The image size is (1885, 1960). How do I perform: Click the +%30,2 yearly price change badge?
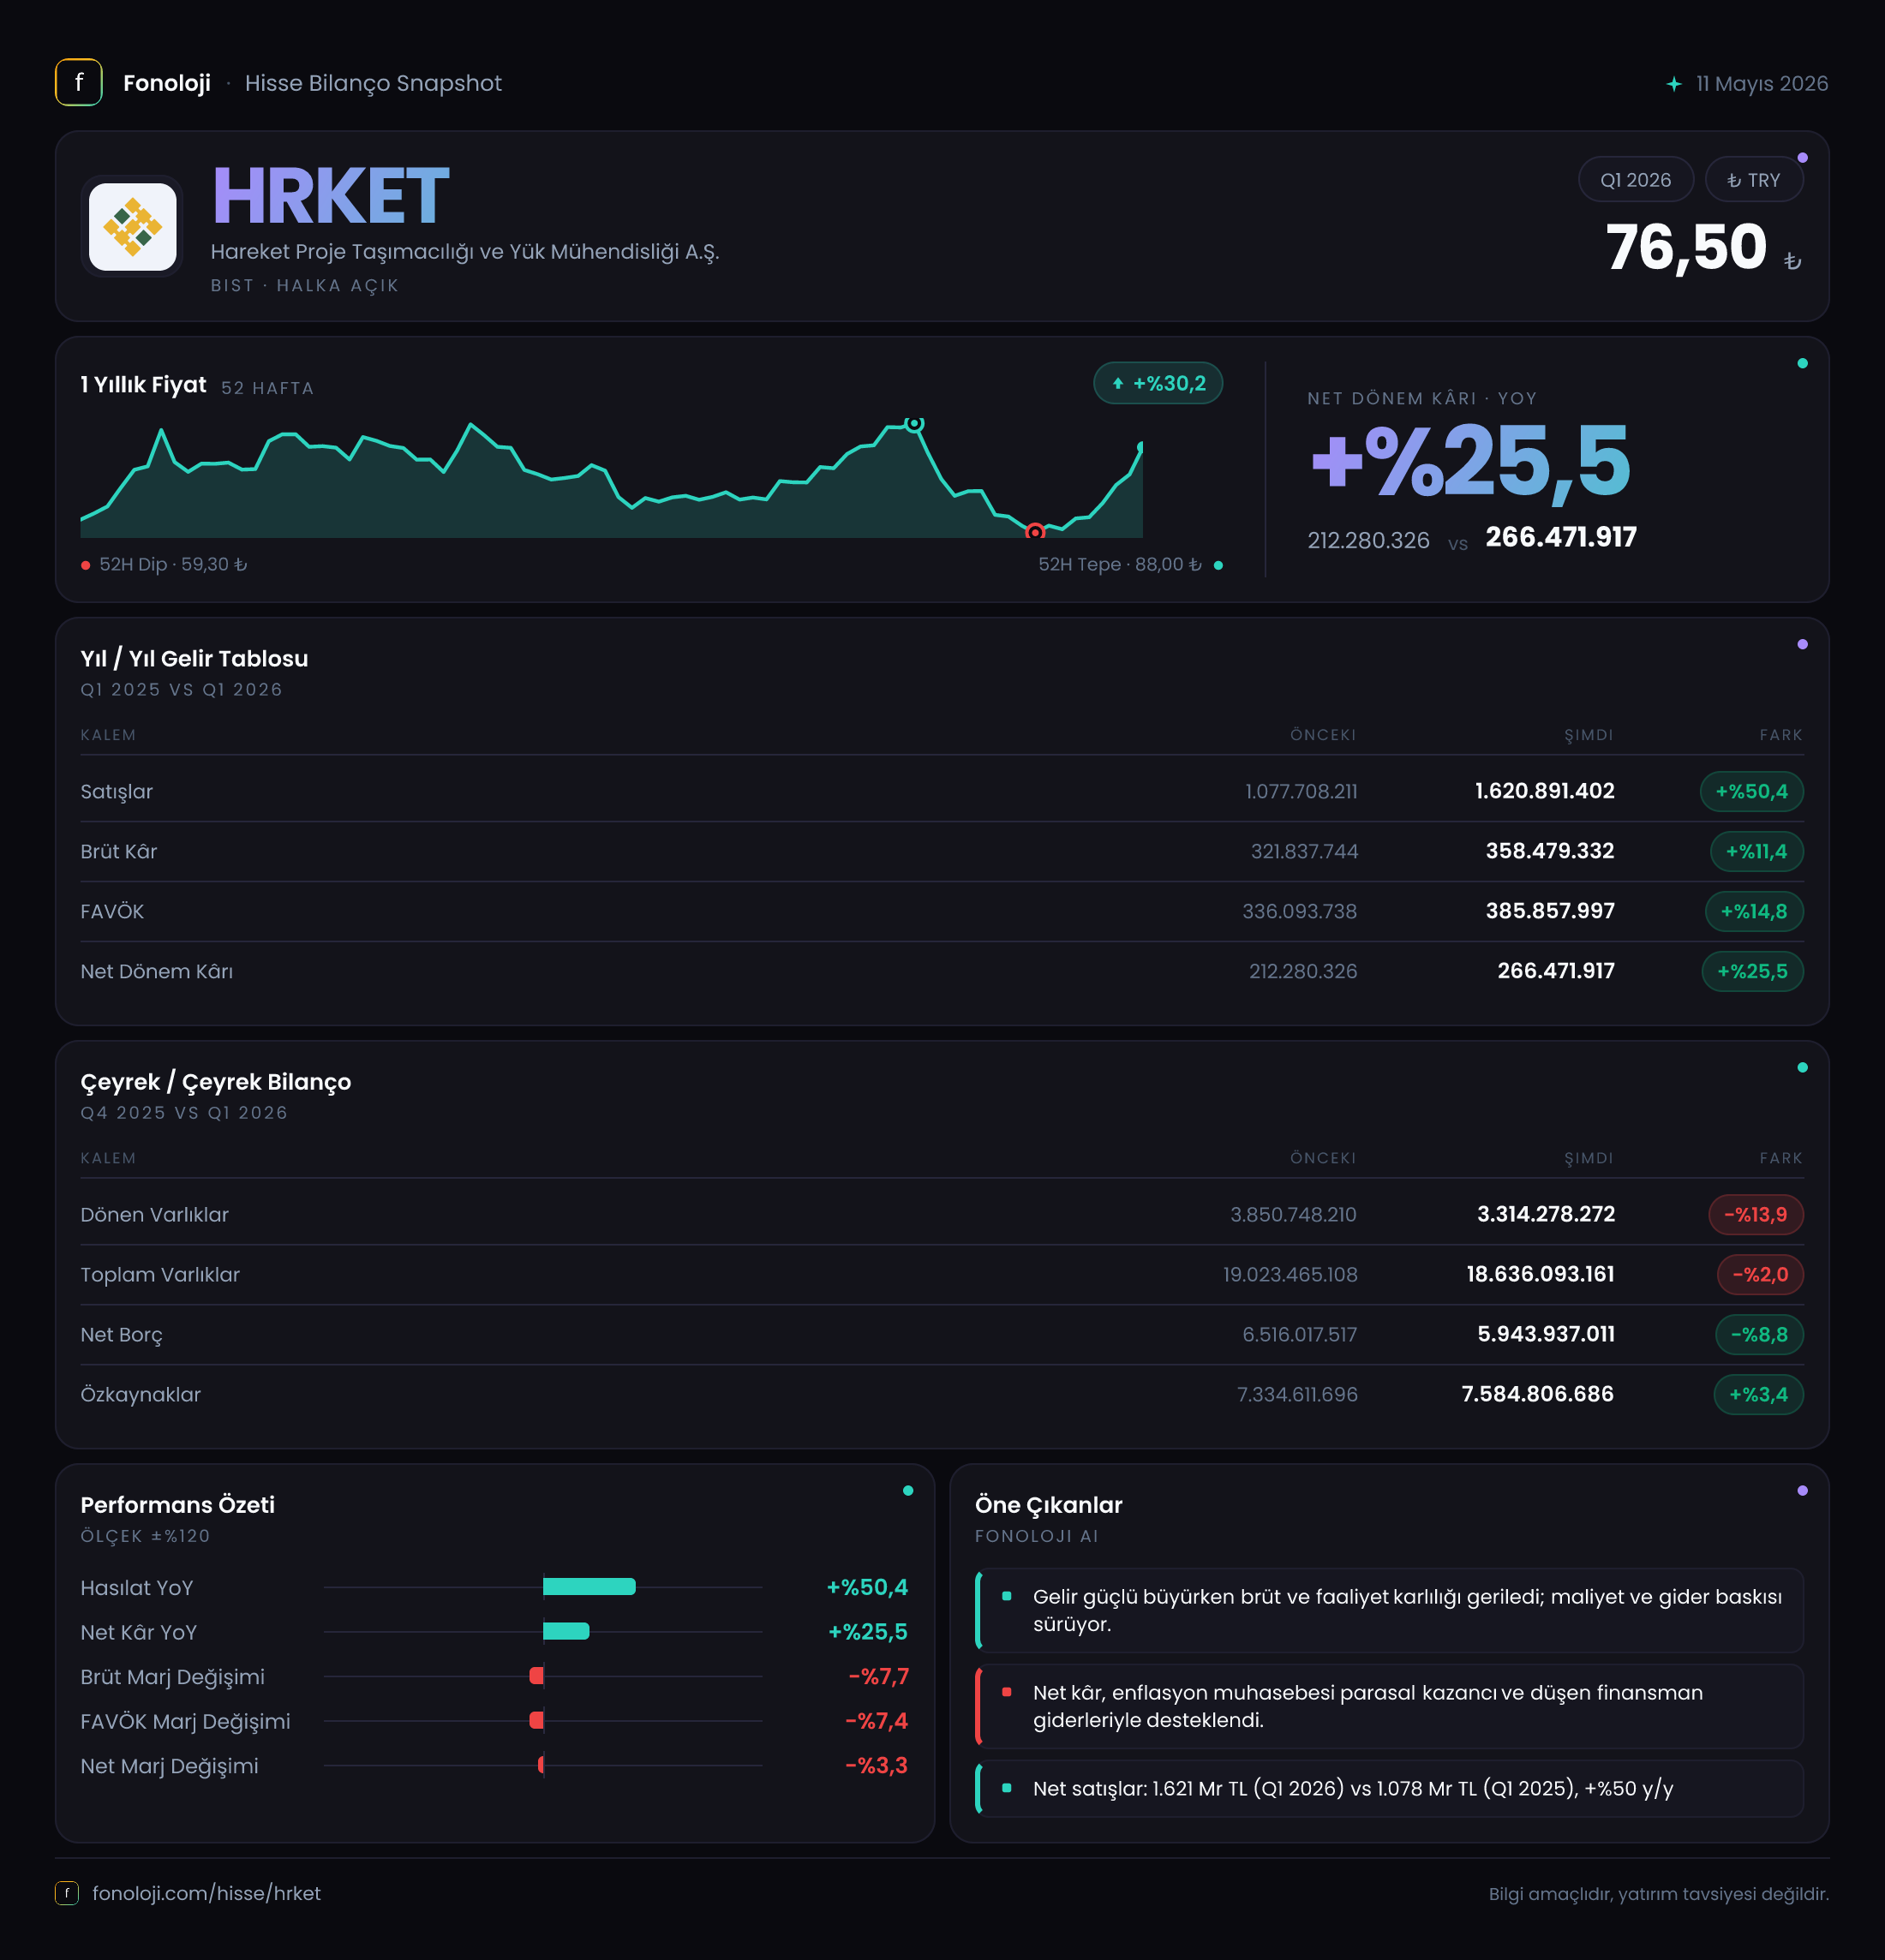click(1158, 383)
